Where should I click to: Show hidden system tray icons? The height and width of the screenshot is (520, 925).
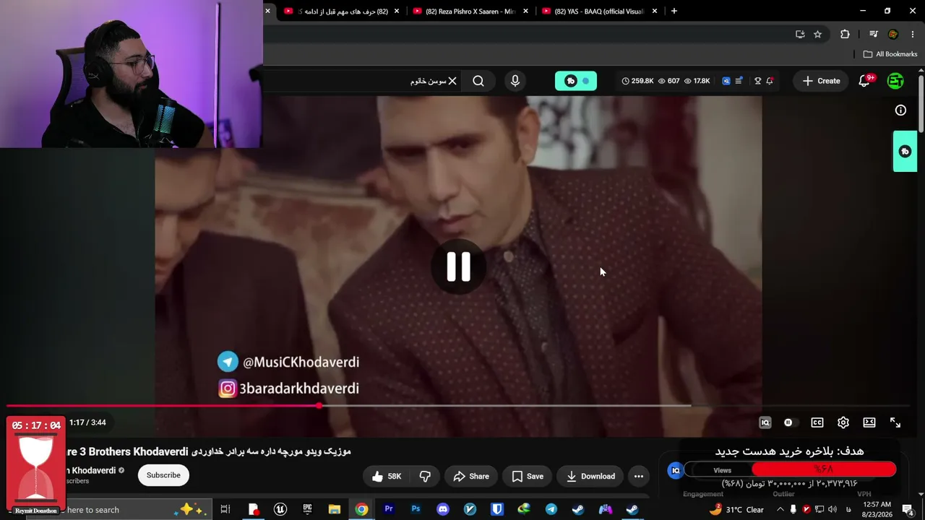click(x=780, y=510)
